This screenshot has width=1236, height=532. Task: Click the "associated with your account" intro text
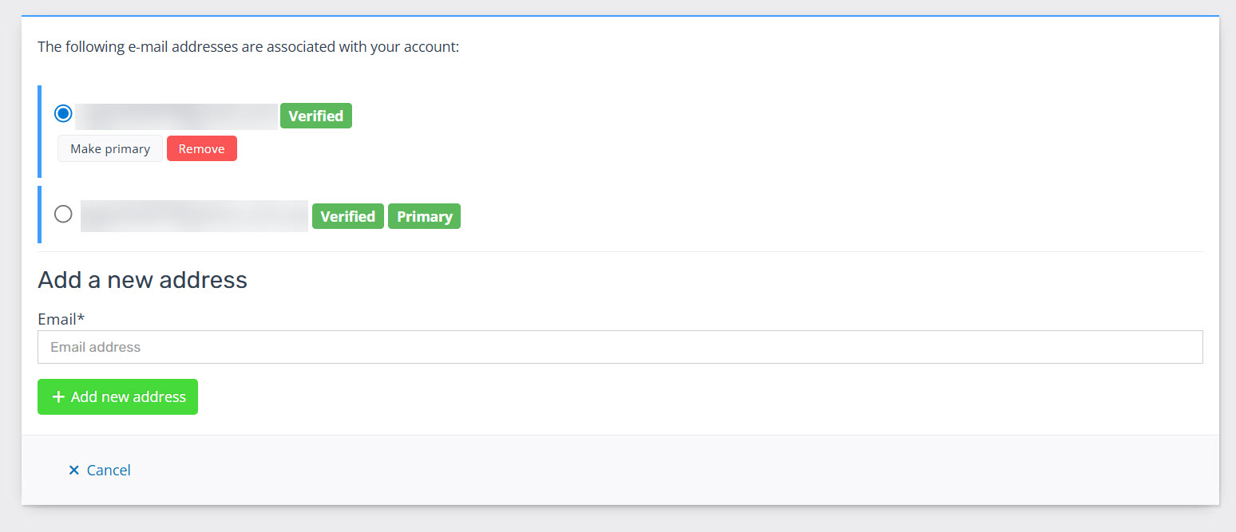(x=248, y=47)
